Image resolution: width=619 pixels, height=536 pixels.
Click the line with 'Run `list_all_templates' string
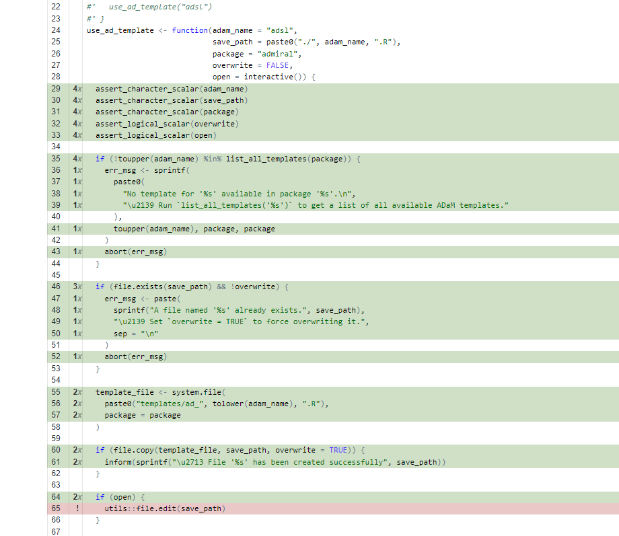316,205
